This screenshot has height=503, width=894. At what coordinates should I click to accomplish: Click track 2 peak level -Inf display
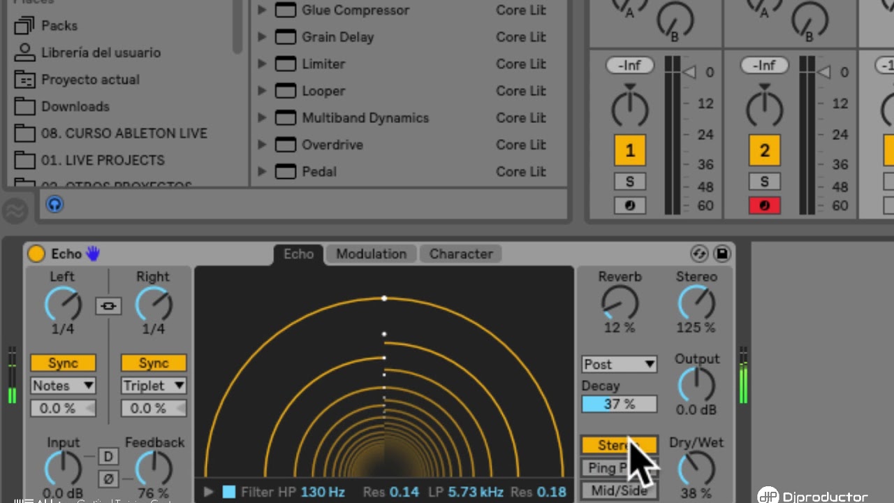coord(764,65)
